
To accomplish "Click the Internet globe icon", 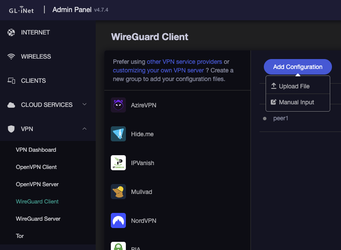I will click(x=11, y=33).
